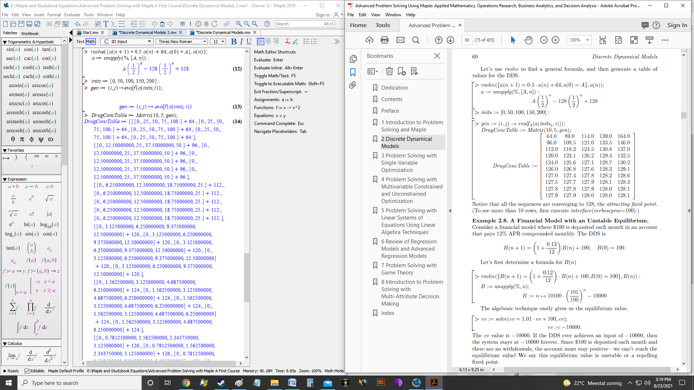Click the highlight color pen icon
Image resolution: width=694 pixels, height=390 pixels.
[295, 42]
